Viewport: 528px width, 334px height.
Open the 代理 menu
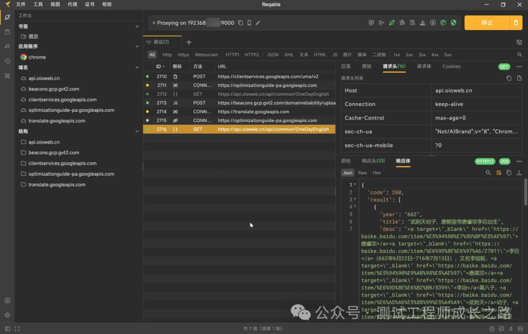[72, 4]
